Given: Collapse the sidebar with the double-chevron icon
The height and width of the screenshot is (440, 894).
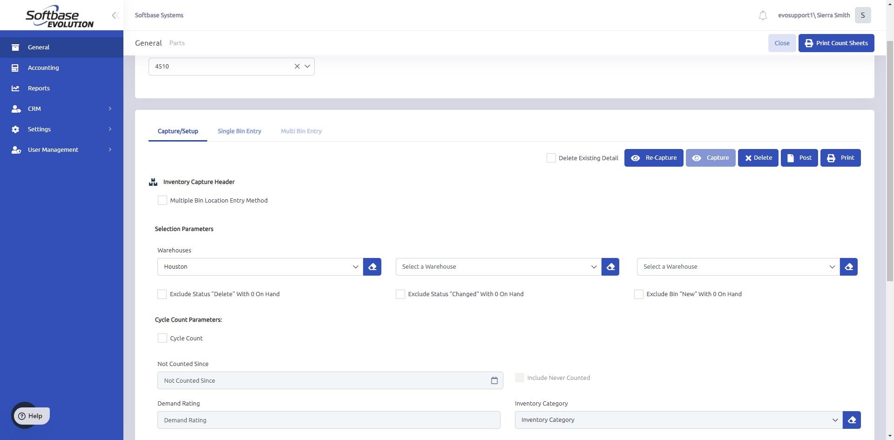Looking at the screenshot, I should coord(115,15).
